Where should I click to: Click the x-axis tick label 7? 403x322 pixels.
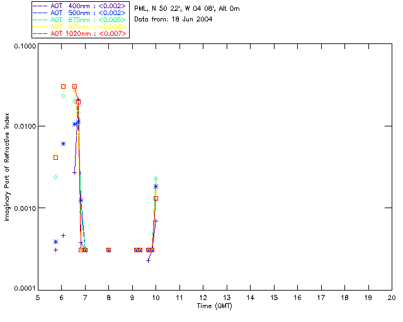point(85,297)
